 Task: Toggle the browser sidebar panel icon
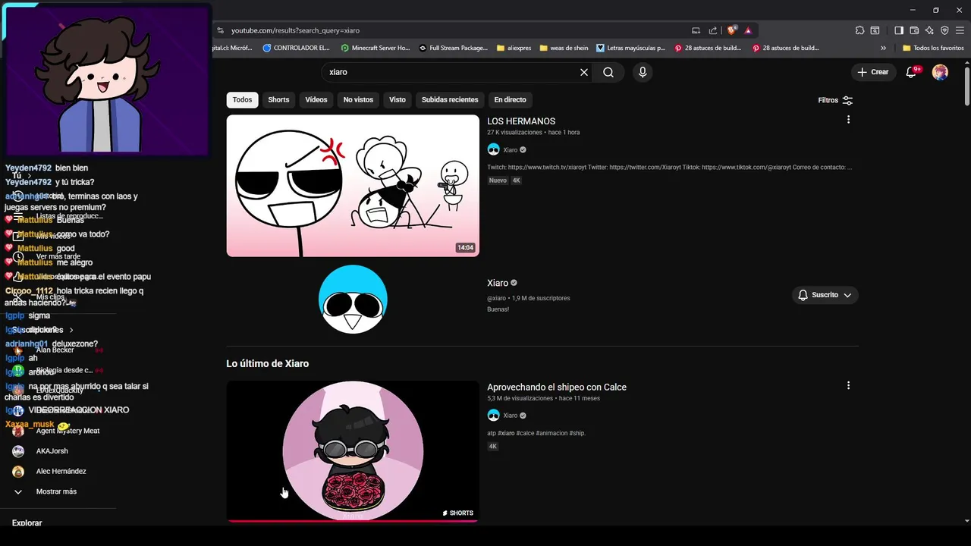[x=899, y=30]
